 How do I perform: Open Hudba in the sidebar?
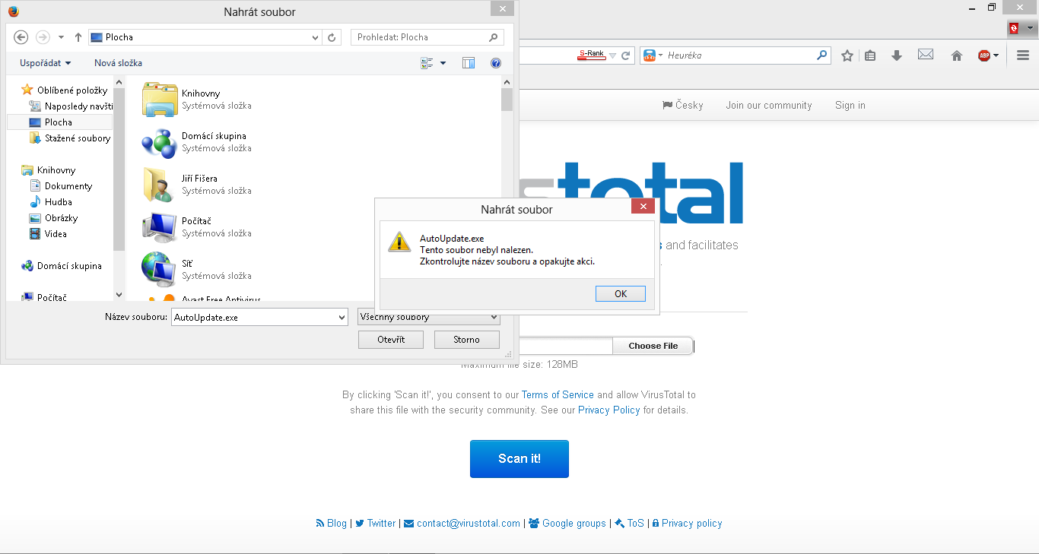click(51, 202)
